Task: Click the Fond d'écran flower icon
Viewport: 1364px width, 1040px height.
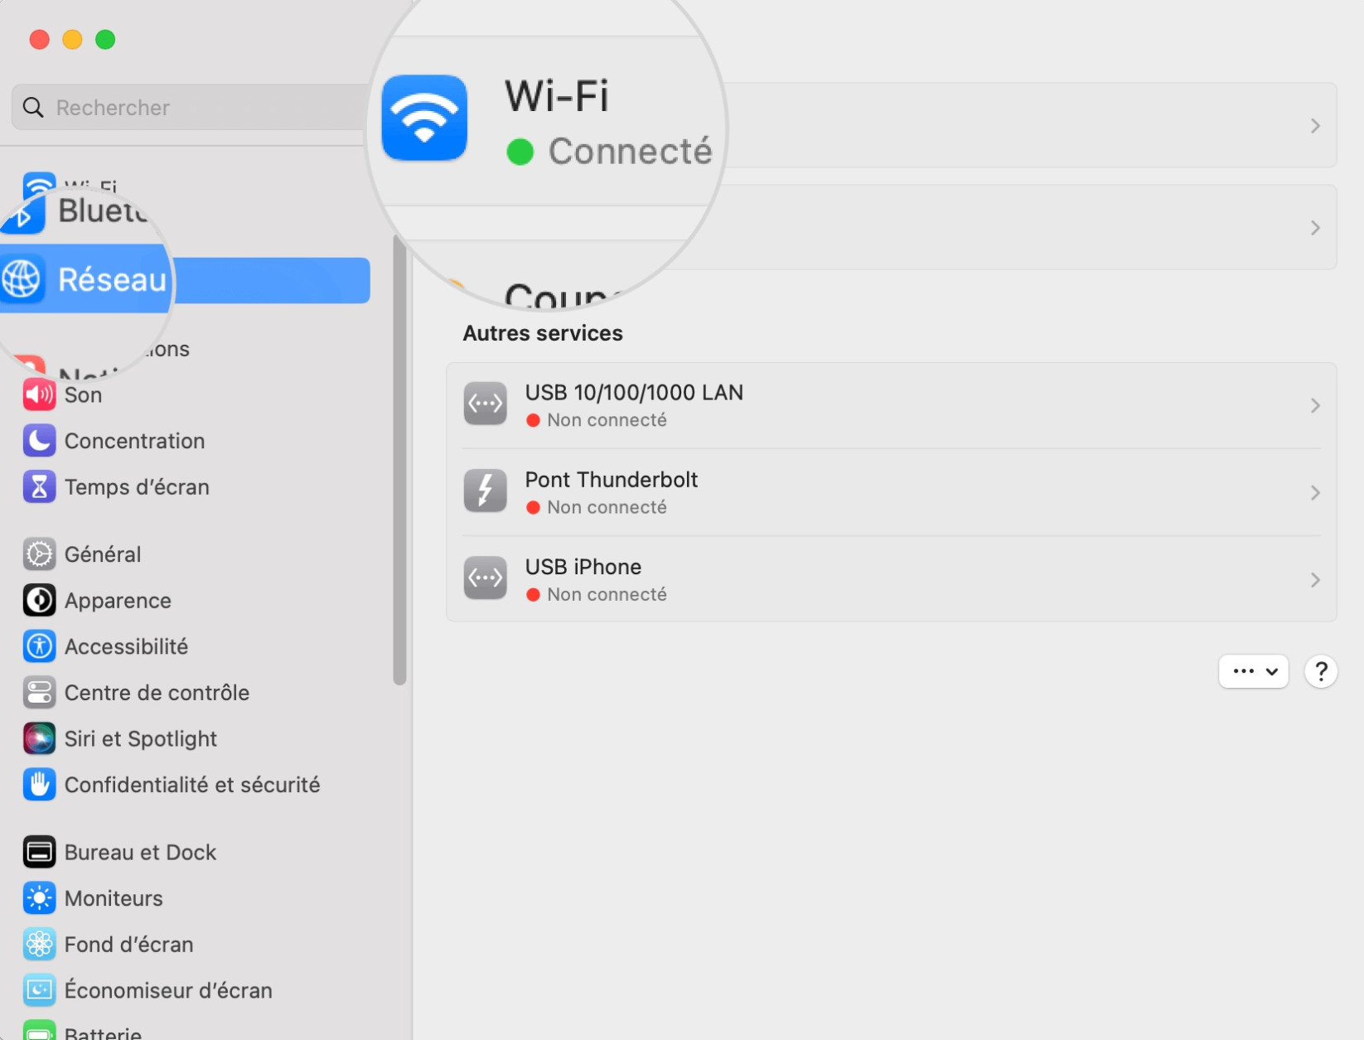Action: point(39,944)
